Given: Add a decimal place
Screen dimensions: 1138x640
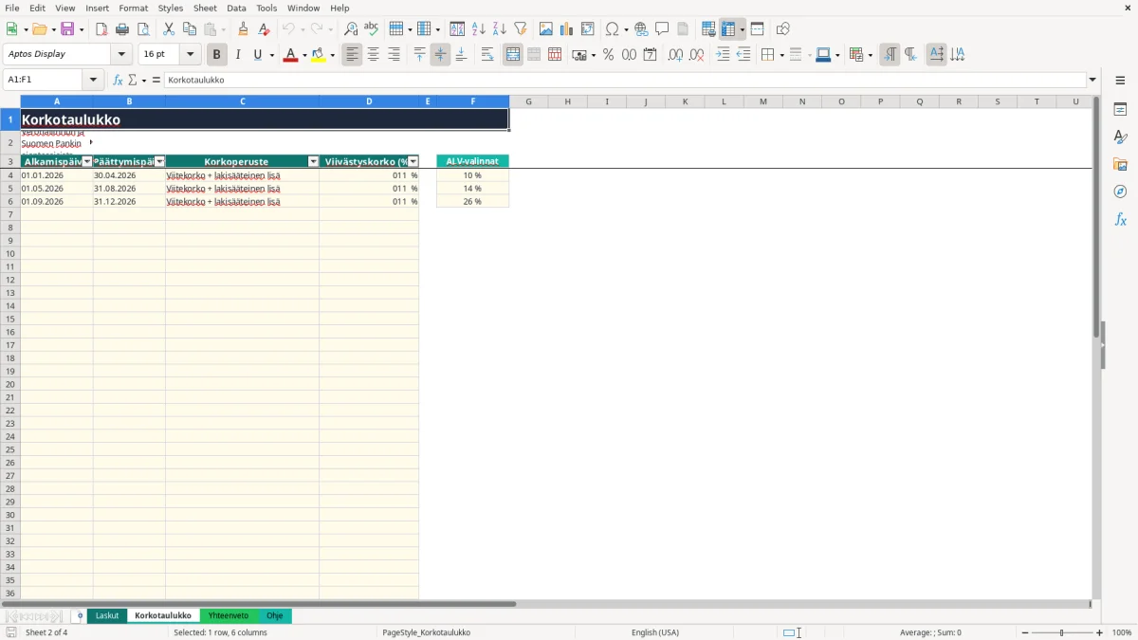Looking at the screenshot, I should coord(675,55).
